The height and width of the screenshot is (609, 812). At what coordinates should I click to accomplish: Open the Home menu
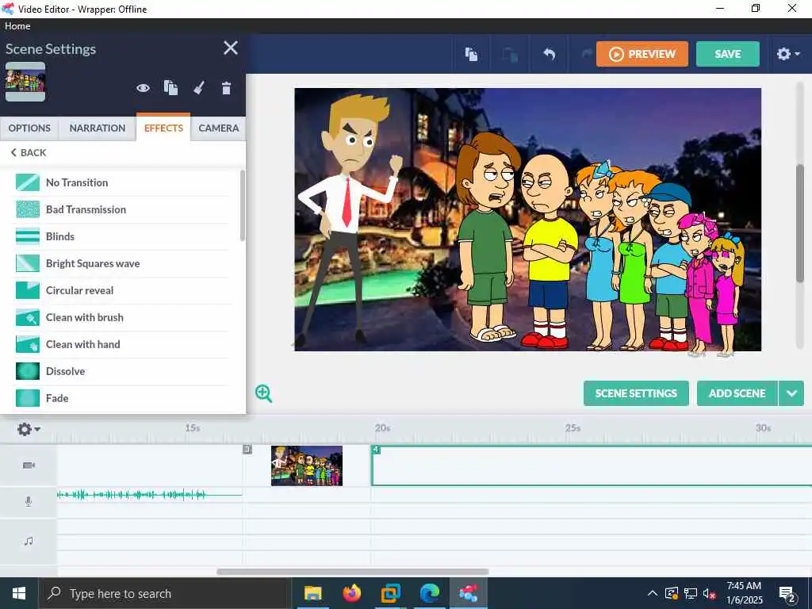coord(17,26)
